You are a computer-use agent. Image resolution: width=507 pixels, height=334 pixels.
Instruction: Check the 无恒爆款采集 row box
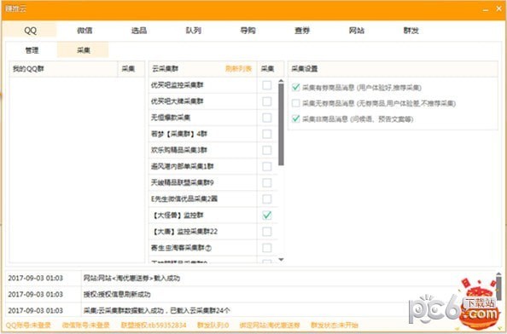[267, 118]
